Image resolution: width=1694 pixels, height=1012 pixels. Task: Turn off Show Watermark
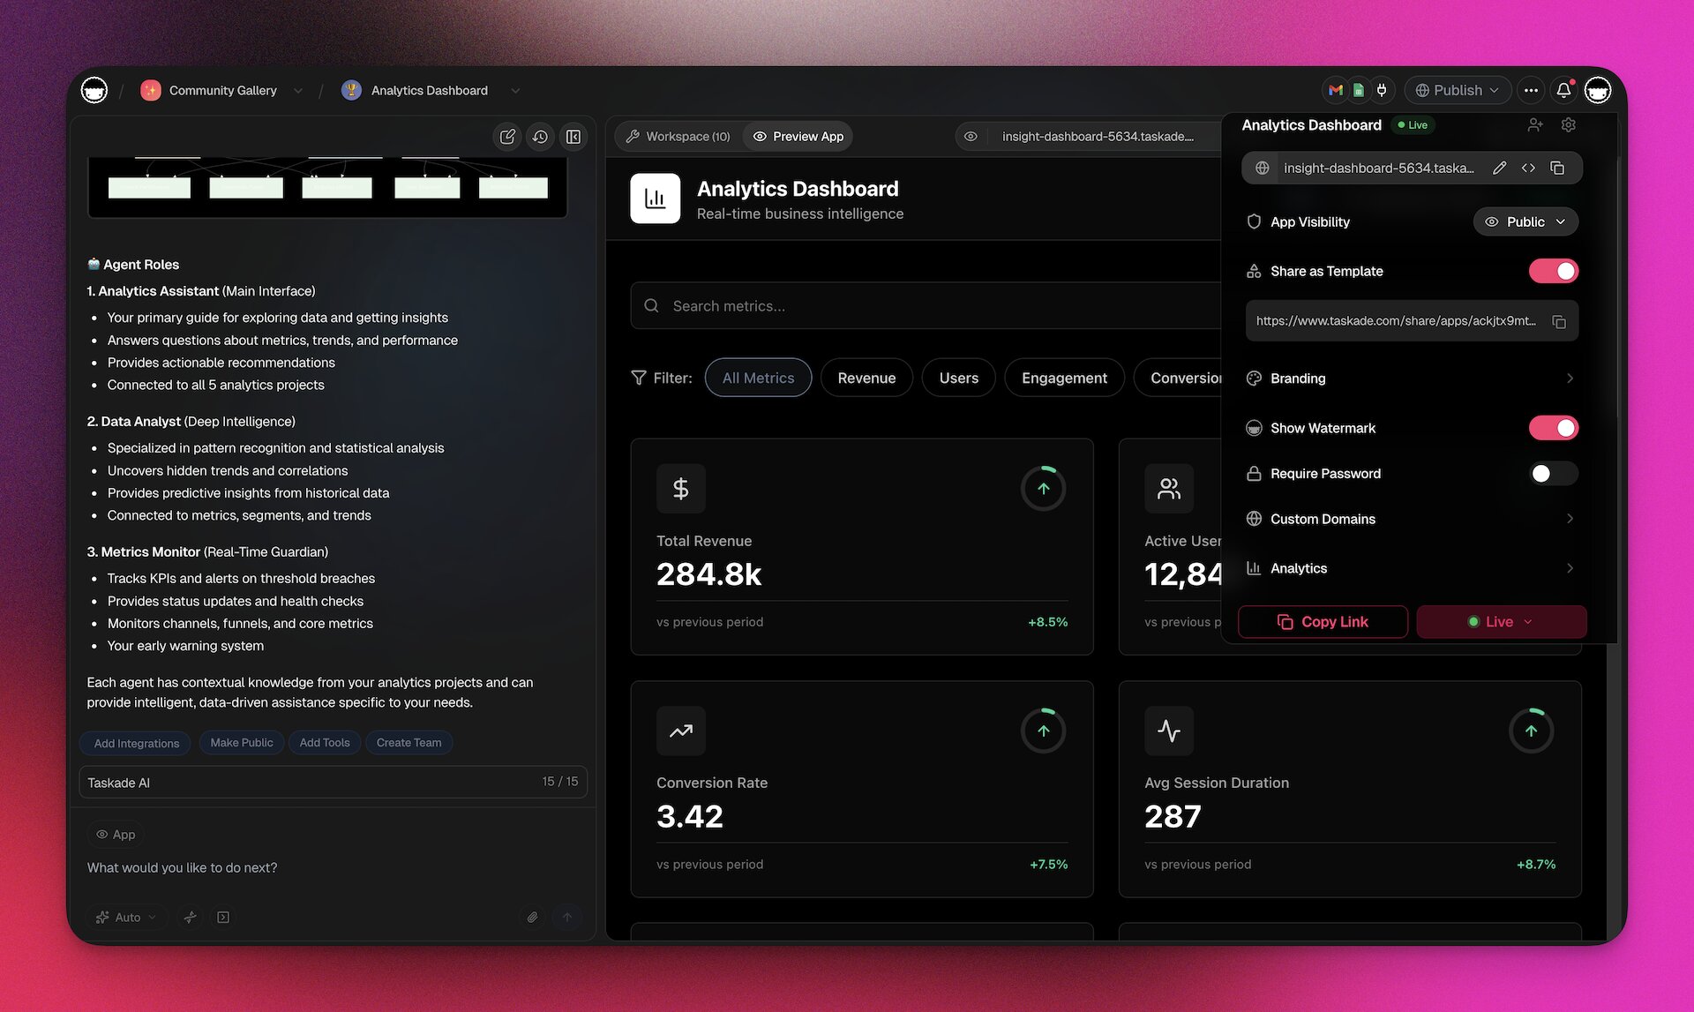pos(1554,428)
